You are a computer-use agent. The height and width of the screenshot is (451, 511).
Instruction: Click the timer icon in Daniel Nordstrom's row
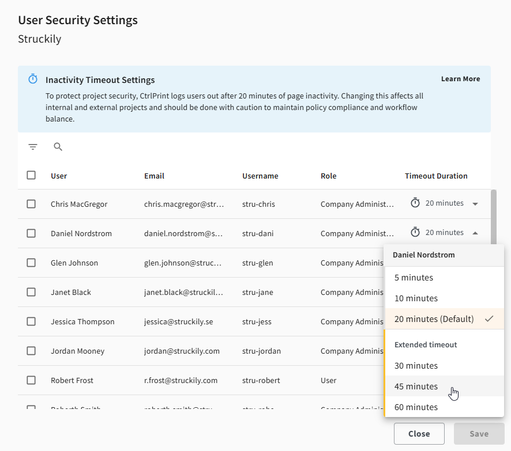(x=415, y=232)
